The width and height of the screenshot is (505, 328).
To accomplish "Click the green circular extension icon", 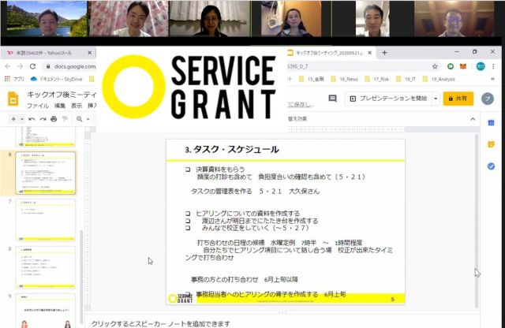I will 451,66.
